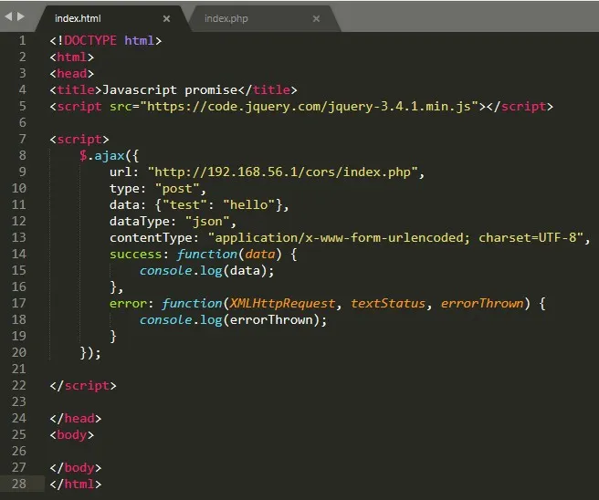Click the "json" dataType value

[207, 222]
